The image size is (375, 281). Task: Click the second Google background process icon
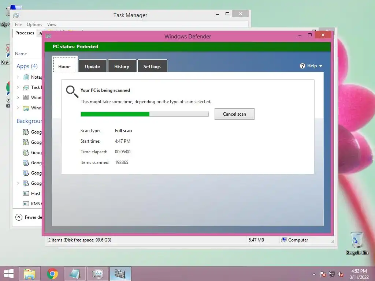[x=26, y=142]
